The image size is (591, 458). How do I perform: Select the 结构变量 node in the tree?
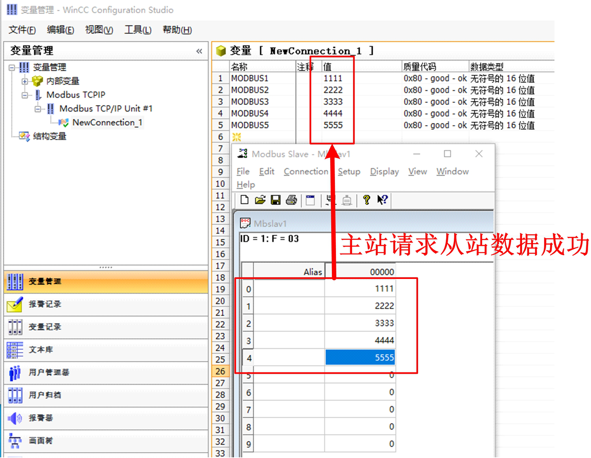[x=49, y=136]
